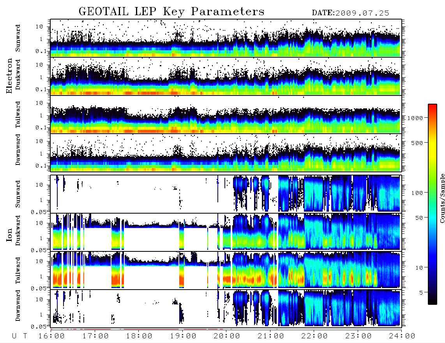Select the Electron "Dawnward" panel label

tap(18, 150)
